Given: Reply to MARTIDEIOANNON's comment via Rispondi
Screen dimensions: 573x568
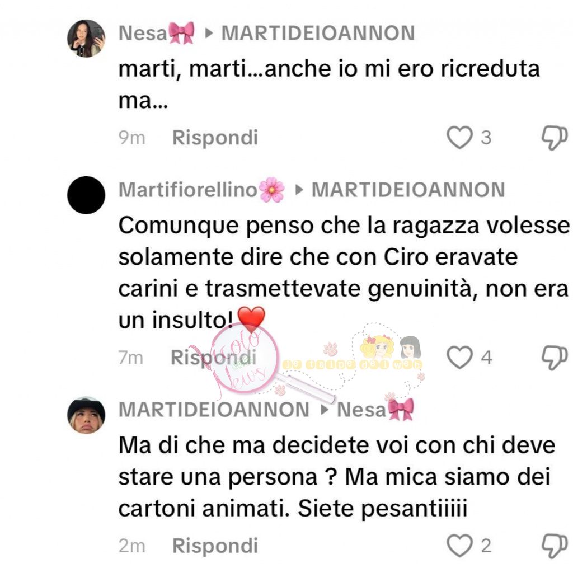Looking at the screenshot, I should coord(215,546).
